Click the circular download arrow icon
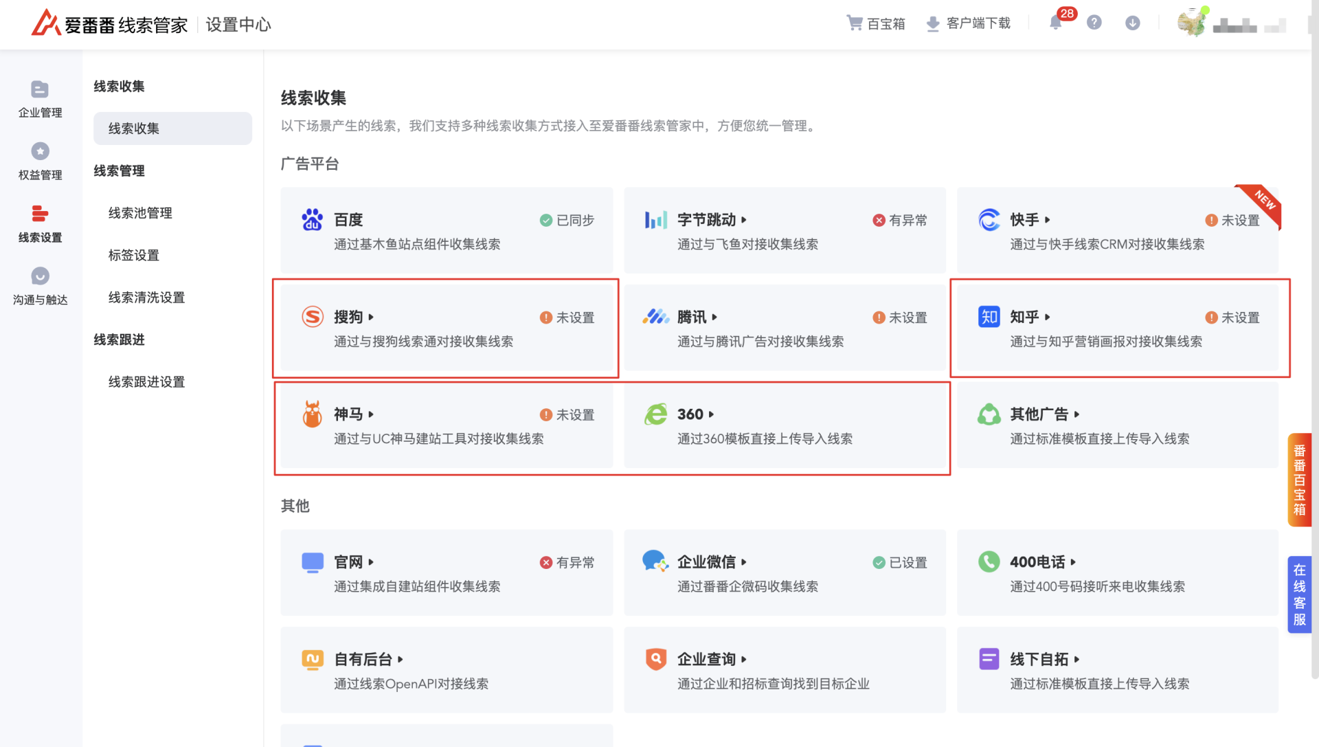This screenshot has height=747, width=1319. (x=1133, y=23)
